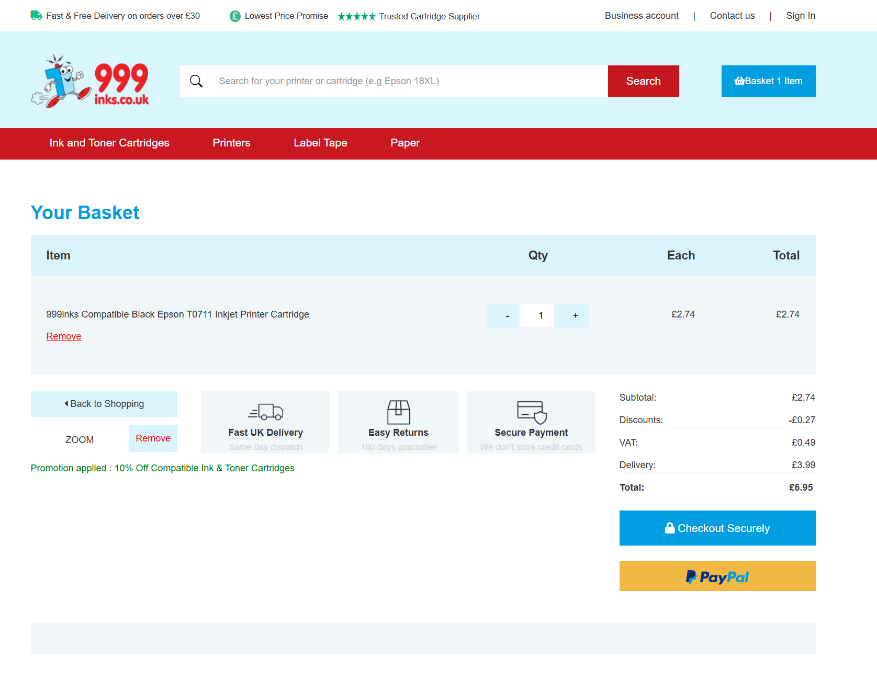Pay with the PayPal button
The height and width of the screenshot is (680, 877).
717,576
